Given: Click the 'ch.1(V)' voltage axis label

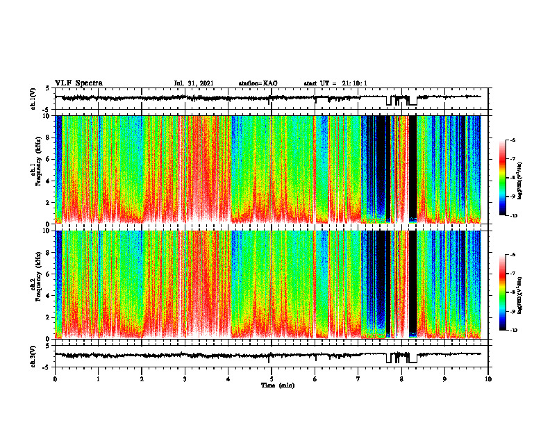Looking at the screenshot, I should (x=33, y=99).
